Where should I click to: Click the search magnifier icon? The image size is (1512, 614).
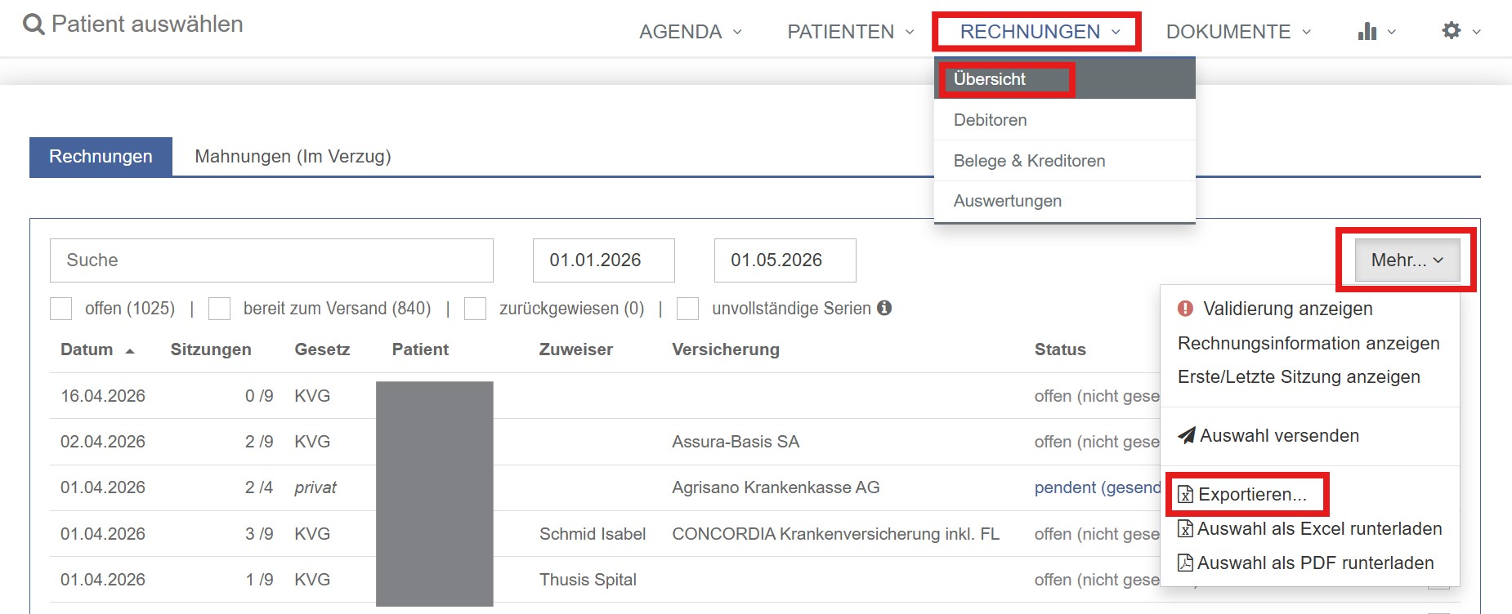pos(33,24)
